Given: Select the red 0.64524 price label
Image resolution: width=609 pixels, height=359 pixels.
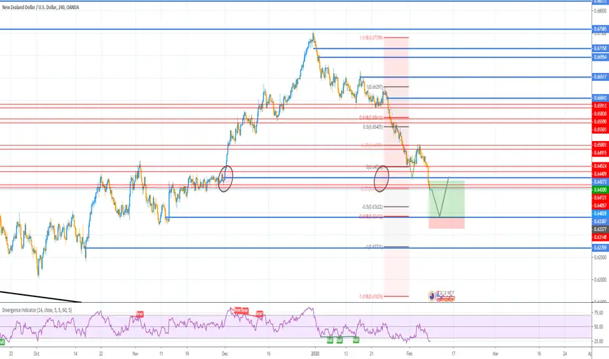Looking at the screenshot, I should 600,166.
